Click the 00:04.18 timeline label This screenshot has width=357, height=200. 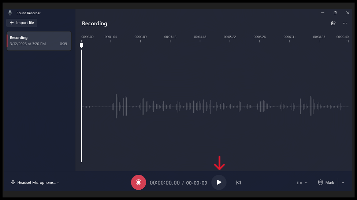pos(200,37)
